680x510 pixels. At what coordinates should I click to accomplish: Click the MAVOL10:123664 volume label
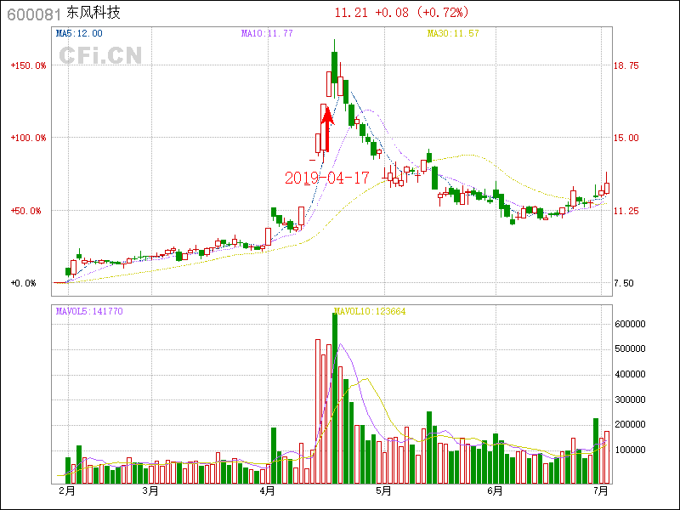click(370, 311)
